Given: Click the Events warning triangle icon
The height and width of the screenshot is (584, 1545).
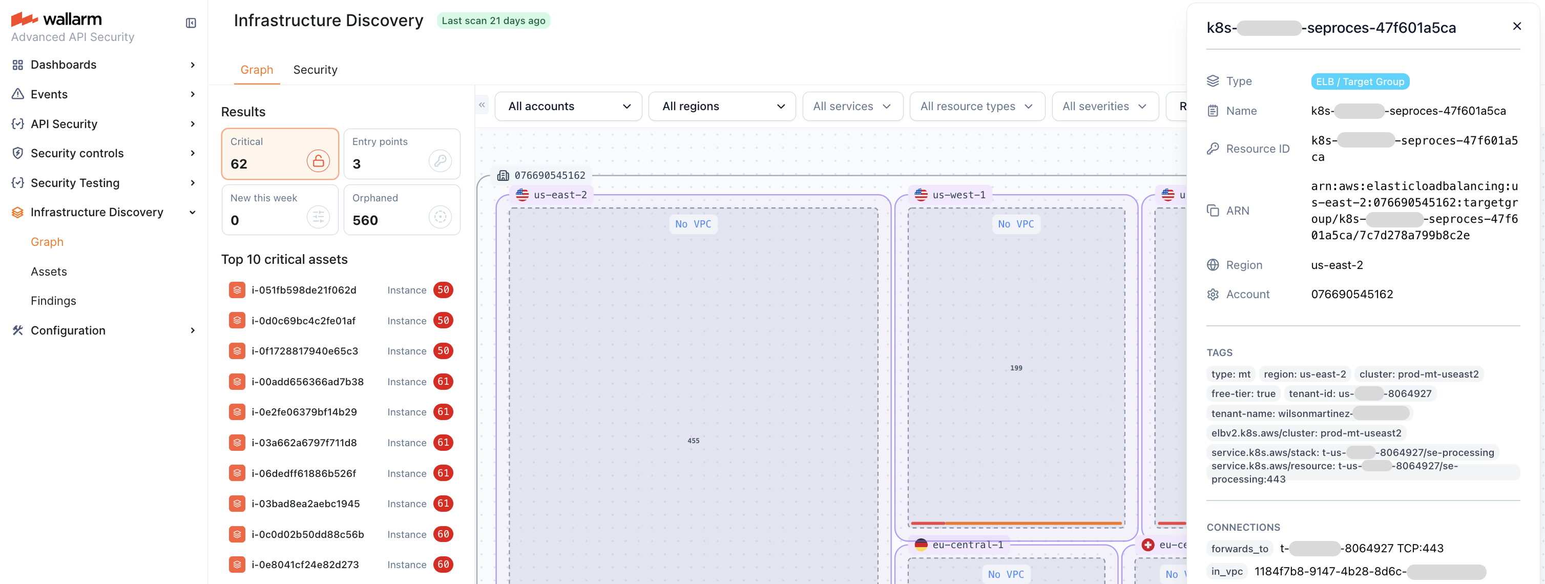Looking at the screenshot, I should coord(18,94).
